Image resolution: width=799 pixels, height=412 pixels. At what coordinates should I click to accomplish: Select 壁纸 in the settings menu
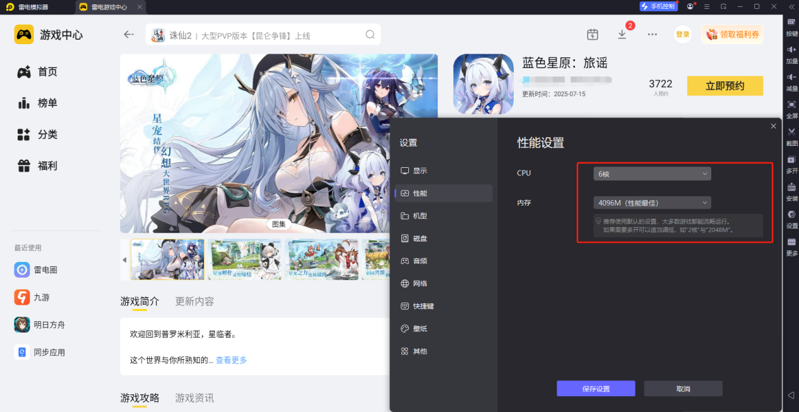pos(444,329)
